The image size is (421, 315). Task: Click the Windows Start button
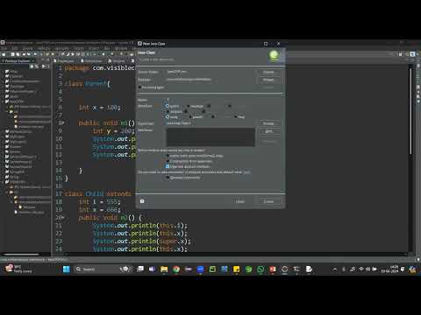click(67, 269)
